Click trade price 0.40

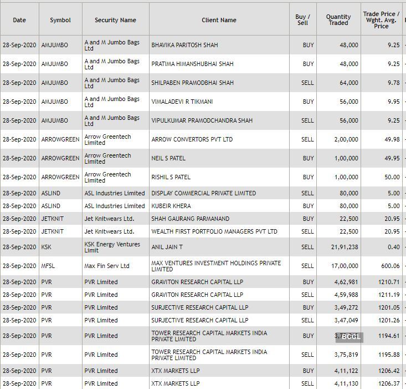tap(394, 247)
